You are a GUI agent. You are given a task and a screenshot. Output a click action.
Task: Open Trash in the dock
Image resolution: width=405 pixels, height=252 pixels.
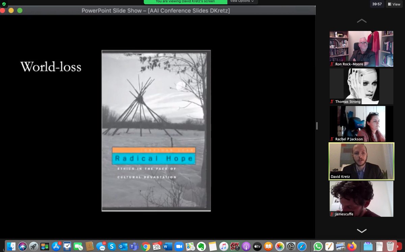pyautogui.click(x=390, y=246)
